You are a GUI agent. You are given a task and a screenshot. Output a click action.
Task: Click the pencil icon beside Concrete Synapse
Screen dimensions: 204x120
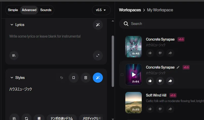(178, 67)
